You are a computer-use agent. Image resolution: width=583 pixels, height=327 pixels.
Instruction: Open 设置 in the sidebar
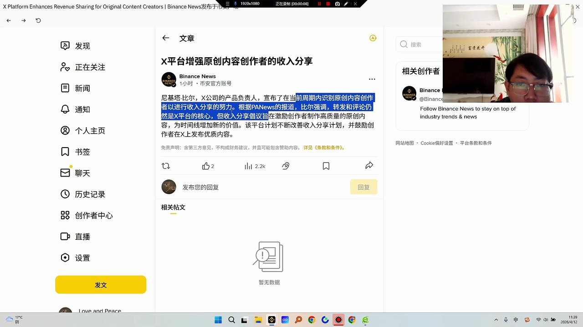click(x=76, y=258)
